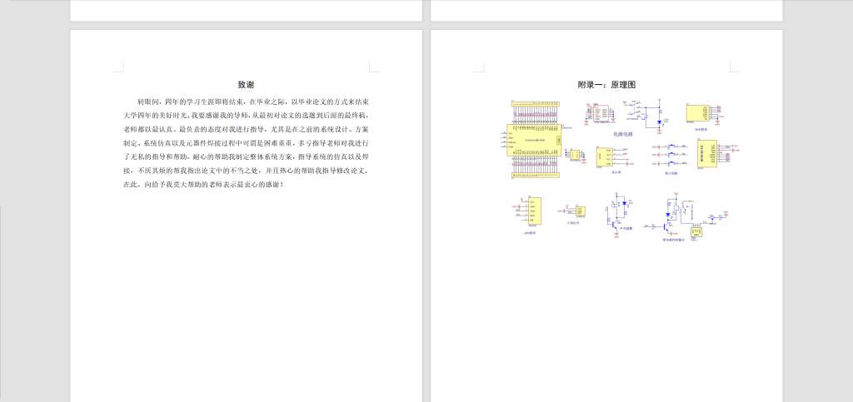Image resolution: width=853 pixels, height=402 pixels.
Task: Click the final line 在此,向给予我莫大帮助的老师
Action: 203,185
